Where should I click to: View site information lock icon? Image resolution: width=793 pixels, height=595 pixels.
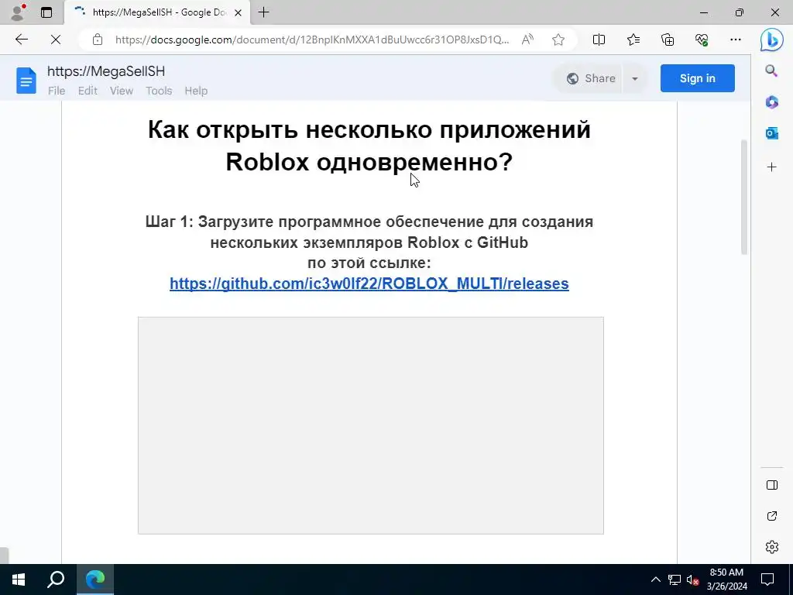pyautogui.click(x=97, y=40)
